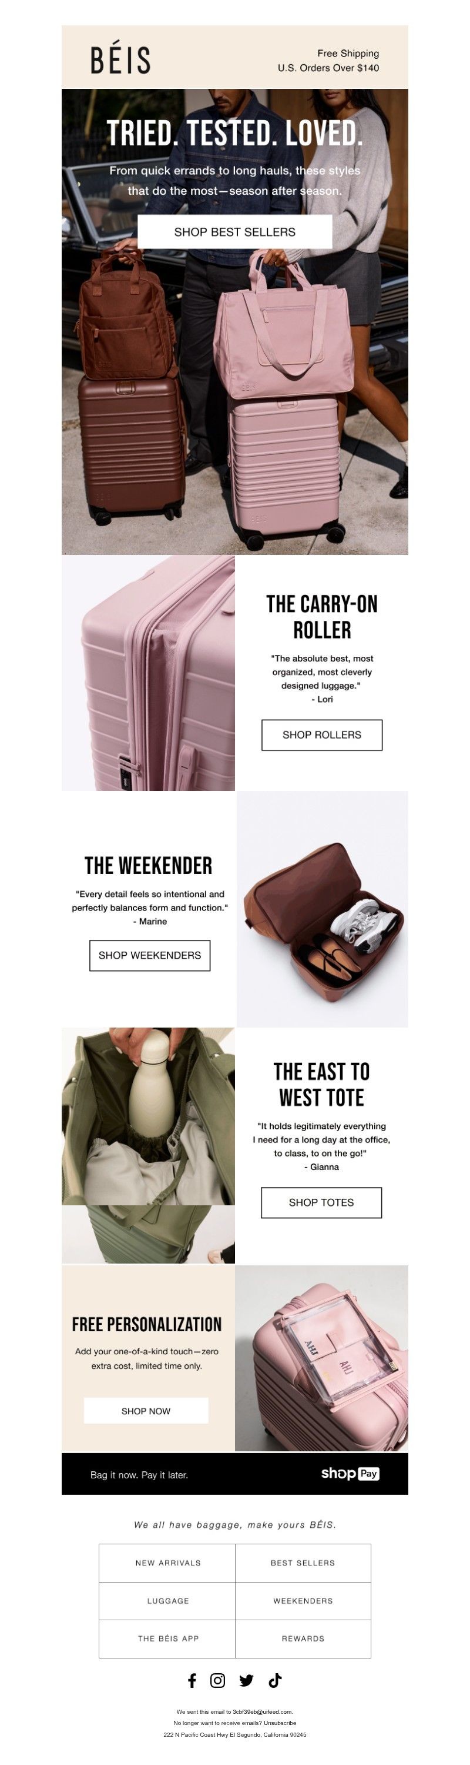
Task: Open the Instagram social icon
Action: (x=217, y=1680)
